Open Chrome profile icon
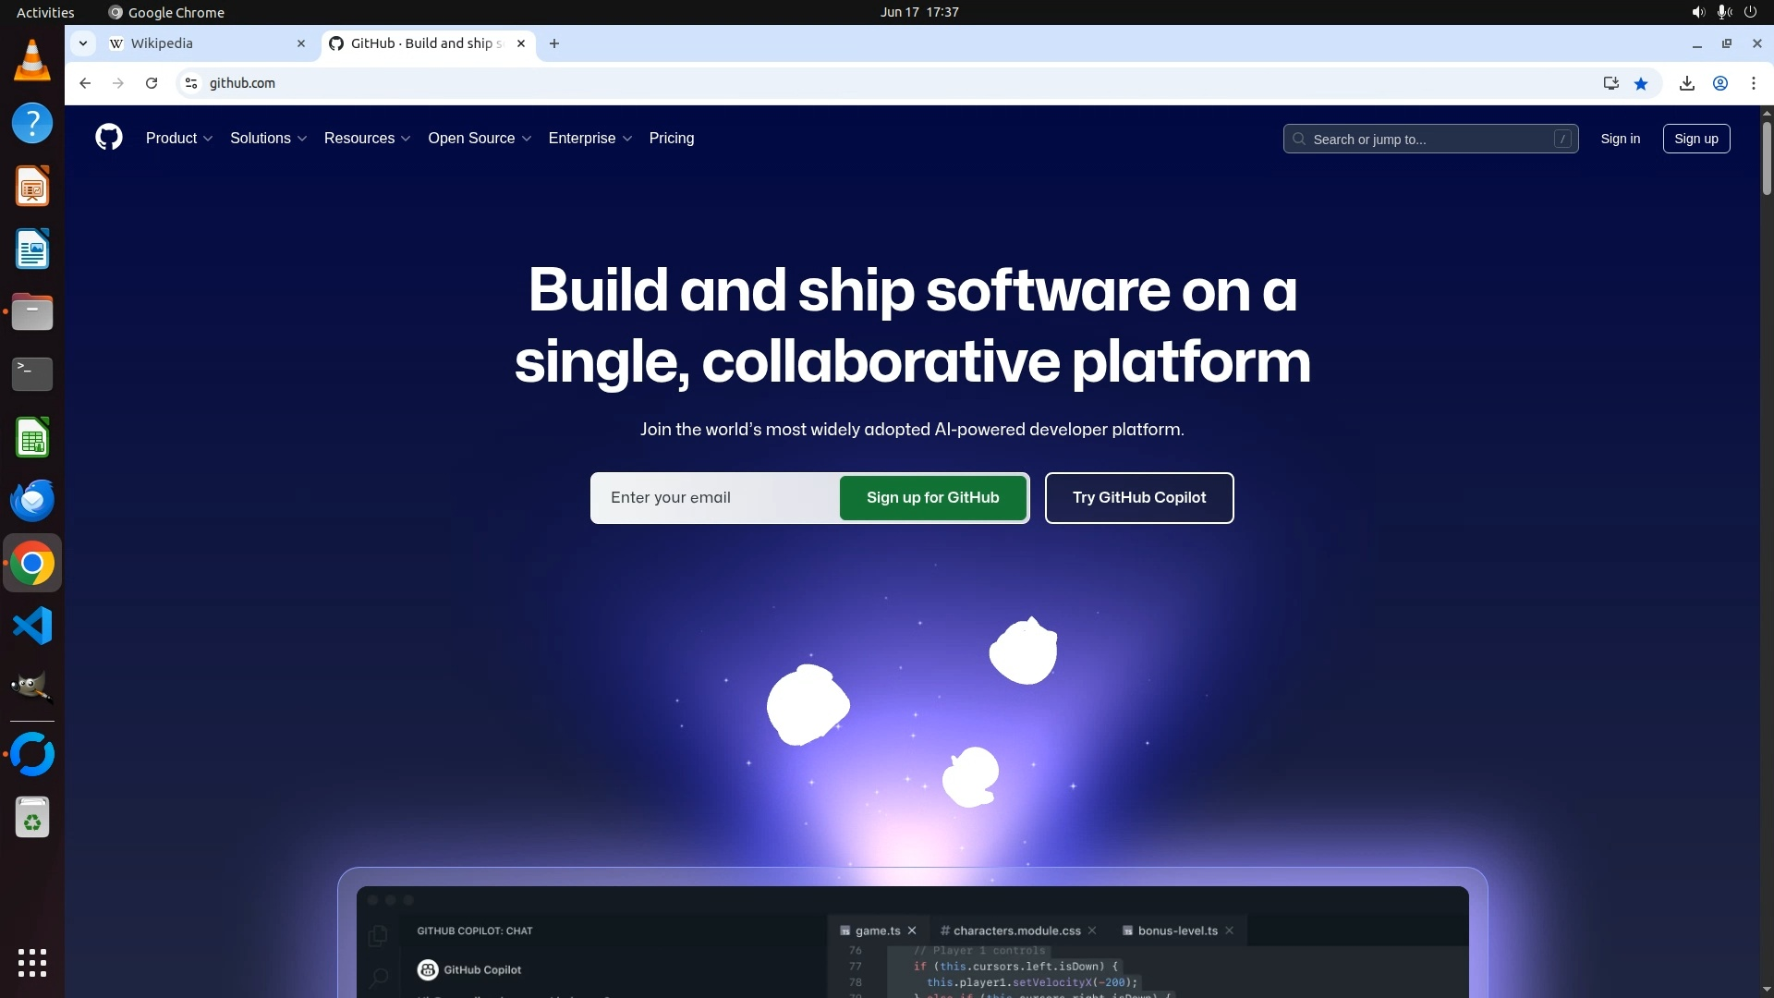 click(x=1720, y=83)
